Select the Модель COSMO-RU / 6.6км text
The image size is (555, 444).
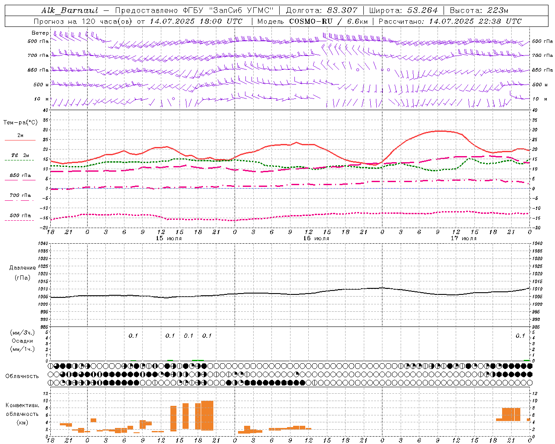coord(312,21)
